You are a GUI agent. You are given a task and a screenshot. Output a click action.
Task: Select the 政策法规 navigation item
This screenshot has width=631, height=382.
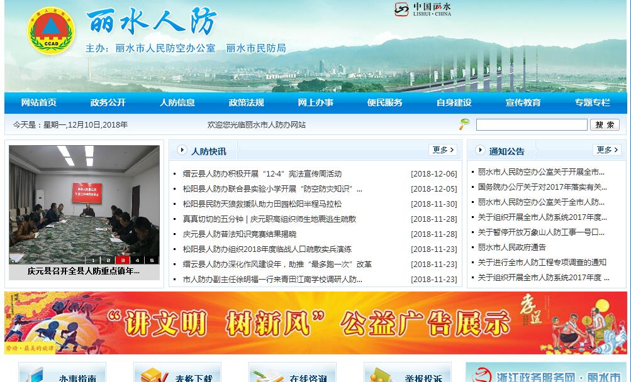[246, 102]
